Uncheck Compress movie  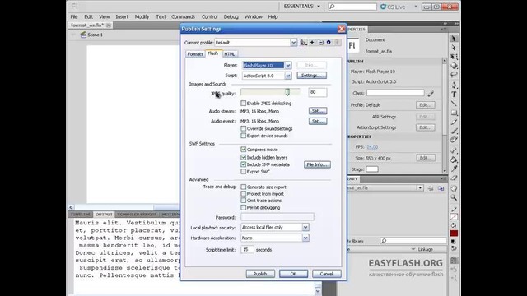click(x=244, y=150)
